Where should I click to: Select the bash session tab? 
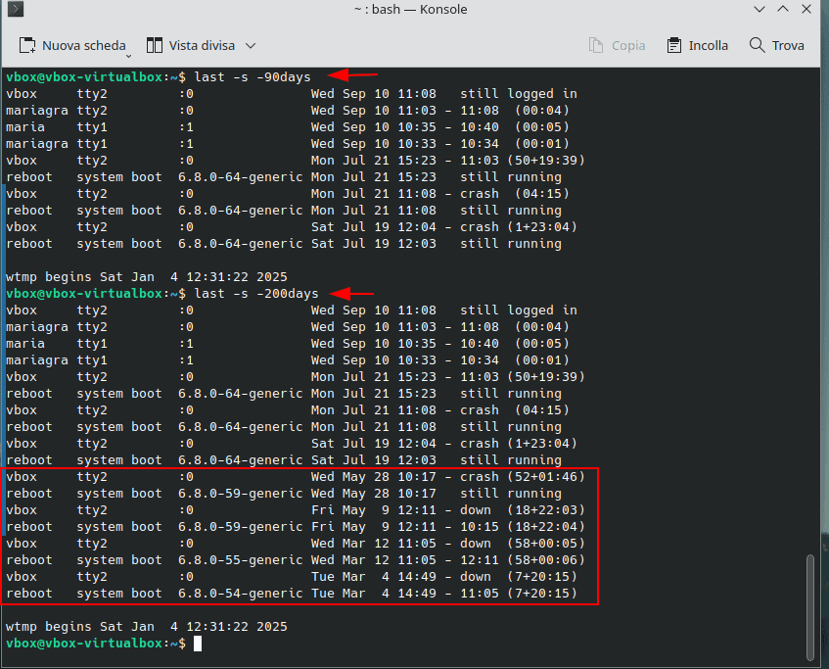(x=410, y=9)
